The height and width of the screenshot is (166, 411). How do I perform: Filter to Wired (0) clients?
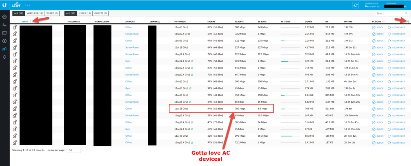tap(53, 13)
